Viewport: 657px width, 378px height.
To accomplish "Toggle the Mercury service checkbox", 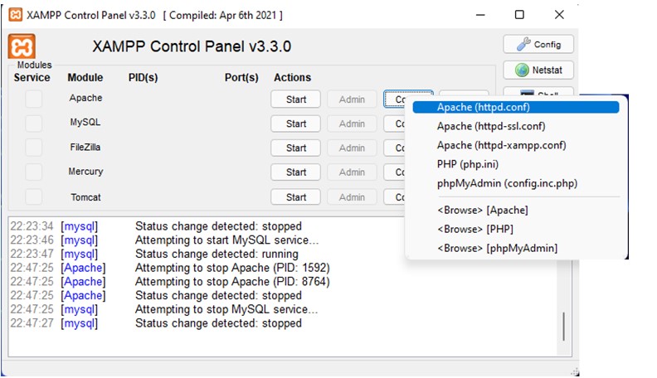I will click(33, 172).
